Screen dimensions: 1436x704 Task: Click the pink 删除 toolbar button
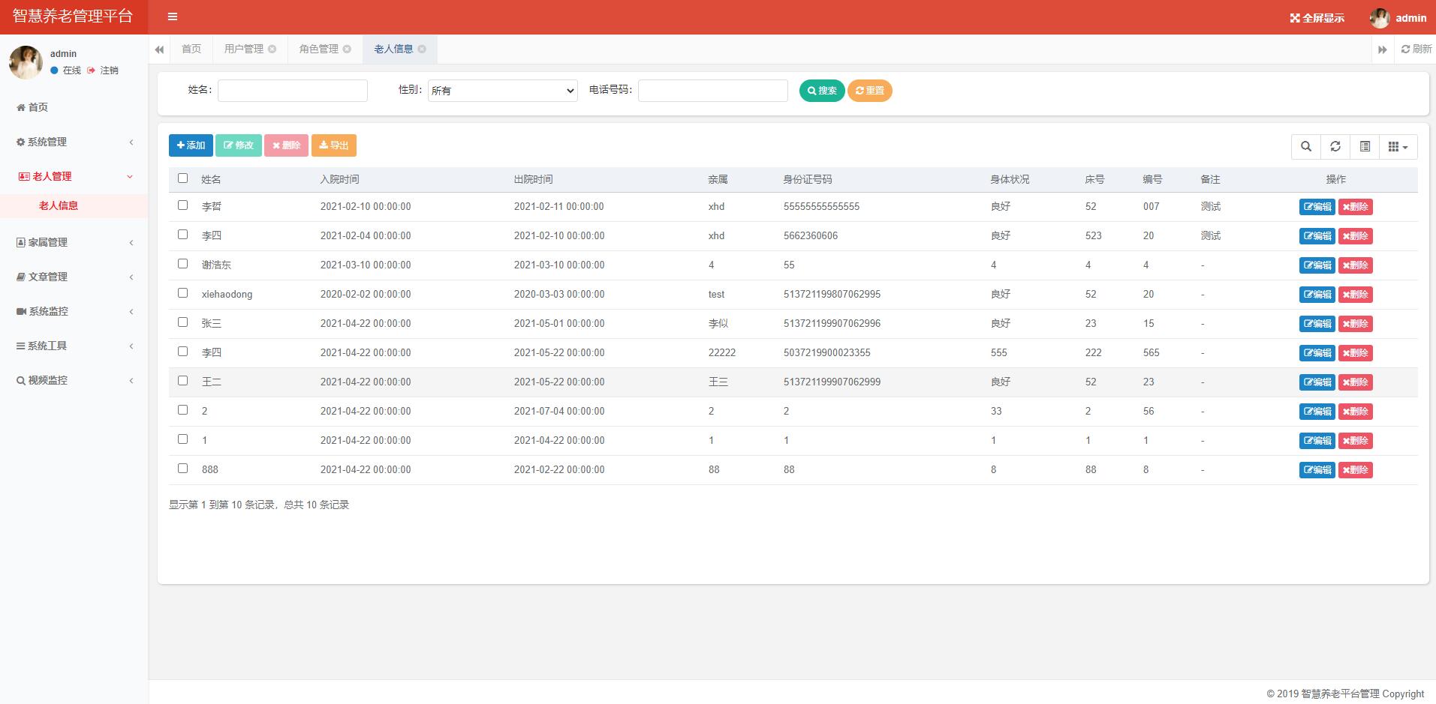[286, 145]
